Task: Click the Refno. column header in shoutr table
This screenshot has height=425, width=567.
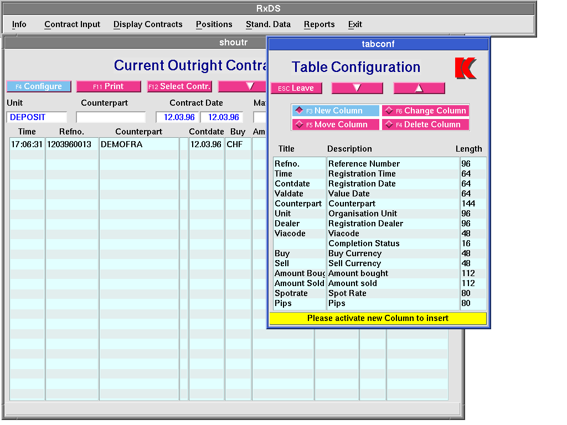Action: point(71,132)
